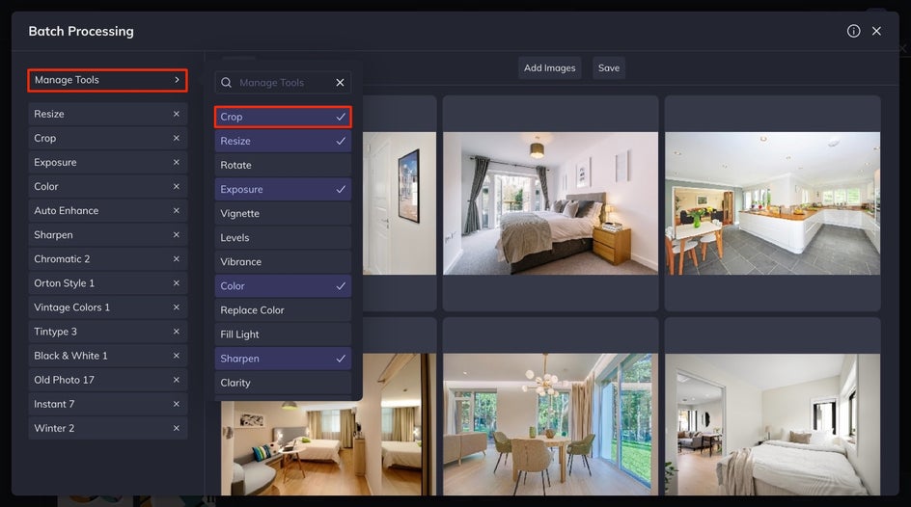
Task: Click the magnifier icon in the search box
Action: pyautogui.click(x=227, y=82)
